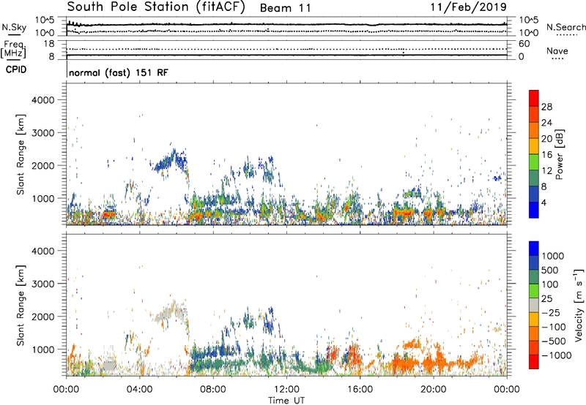Click the '24' power colorbar label
The height and width of the screenshot is (405, 586).
coord(546,123)
